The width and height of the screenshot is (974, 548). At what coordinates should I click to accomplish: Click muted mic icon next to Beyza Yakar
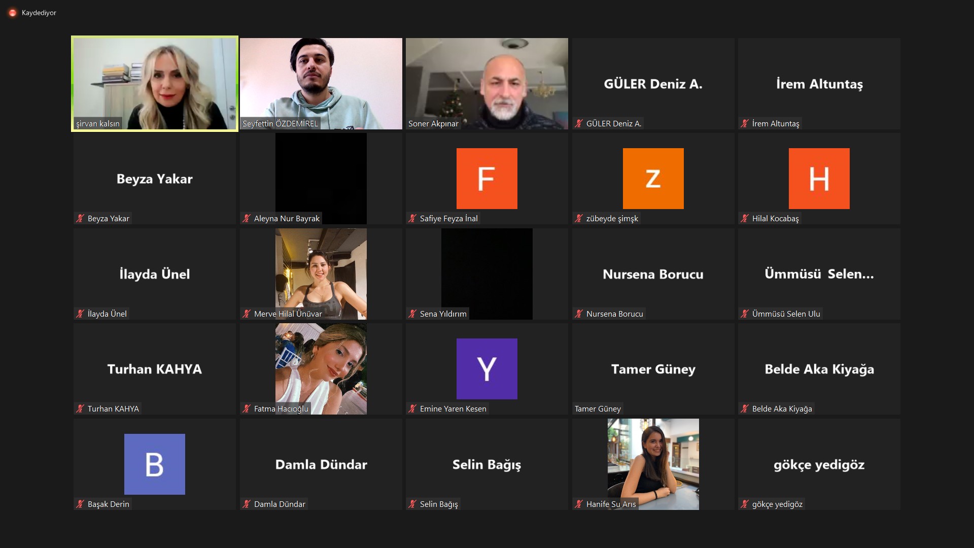(x=80, y=218)
